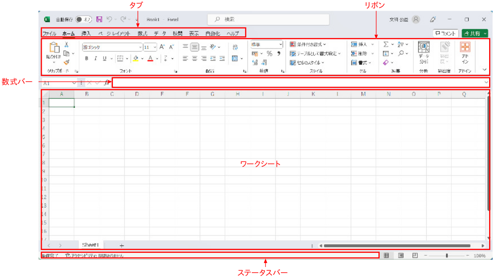This screenshot has height=279, width=493.
Task: Switch to the ホーム tab
Action: [68, 33]
